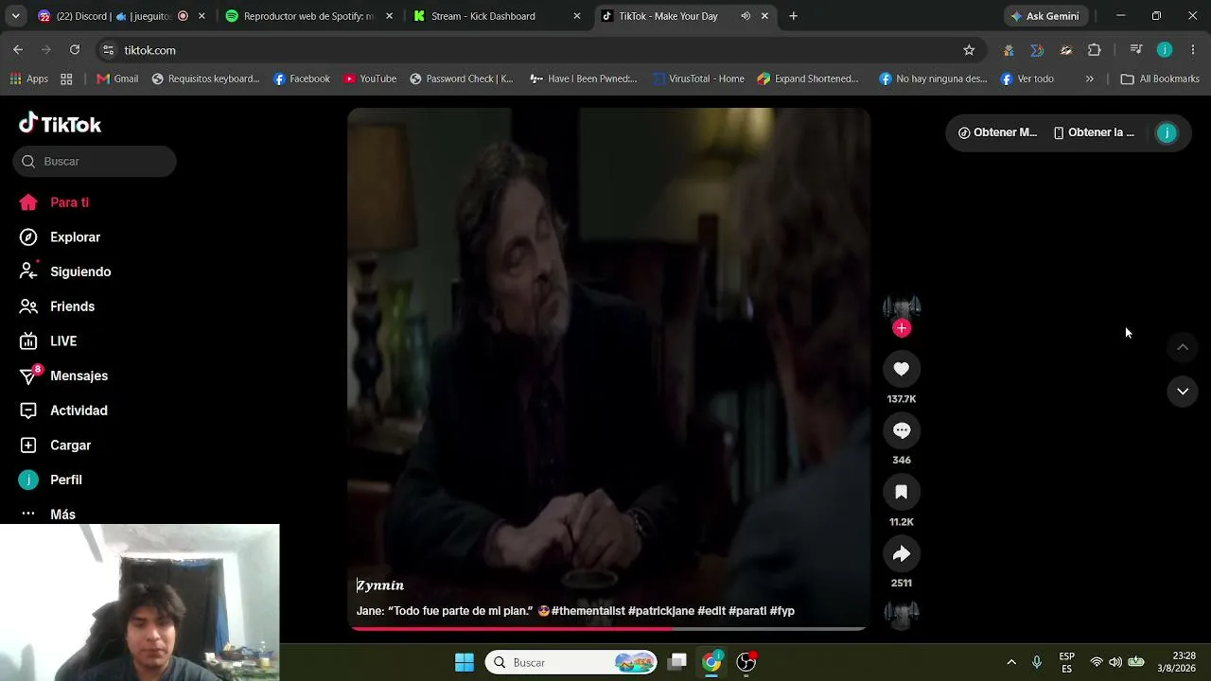Go to the previous video with up arrow
Screen dimensions: 1211x681
1183,347
